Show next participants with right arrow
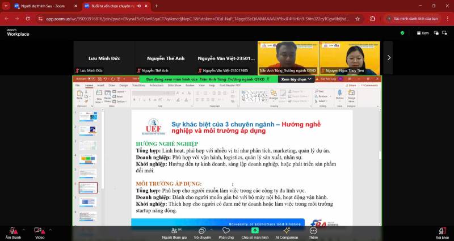Viewport: 454px width, 241px height. [389, 57]
